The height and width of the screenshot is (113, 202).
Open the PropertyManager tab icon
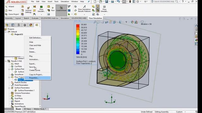(x=13, y=25)
